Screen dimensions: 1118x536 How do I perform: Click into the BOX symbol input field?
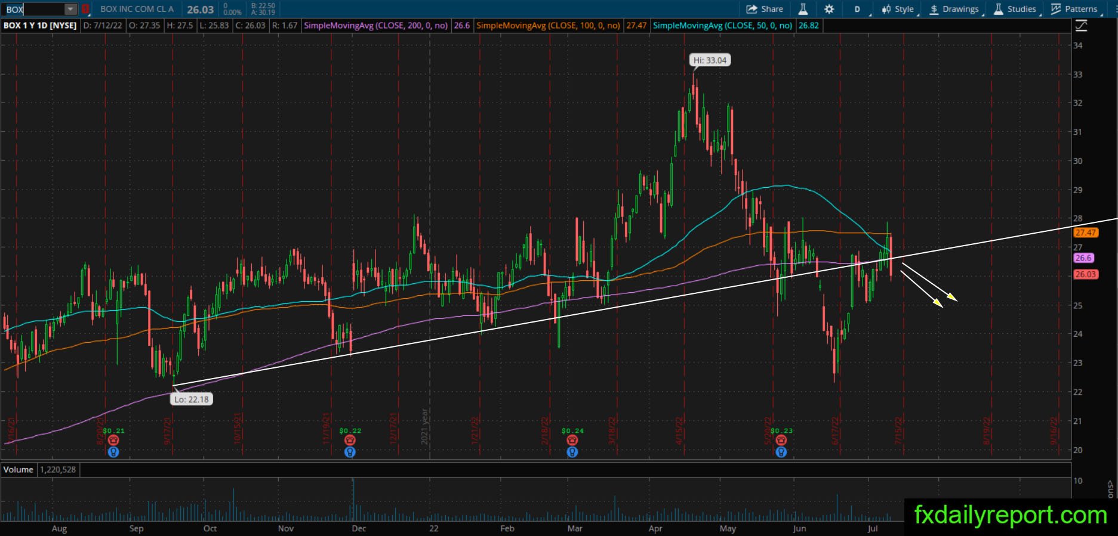click(x=35, y=9)
